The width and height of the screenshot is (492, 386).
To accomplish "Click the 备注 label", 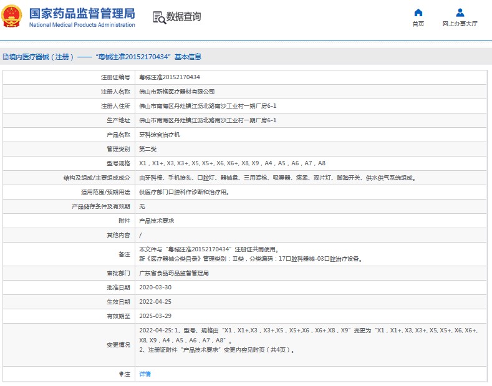I will pyautogui.click(x=124, y=254).
